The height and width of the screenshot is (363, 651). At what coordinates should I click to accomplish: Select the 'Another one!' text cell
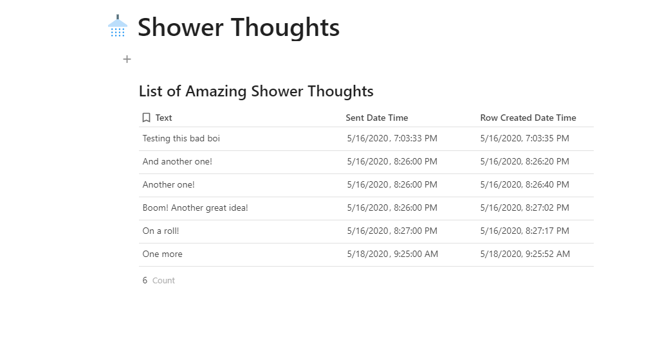[169, 184]
